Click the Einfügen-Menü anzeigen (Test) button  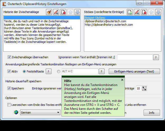click(134, 71)
